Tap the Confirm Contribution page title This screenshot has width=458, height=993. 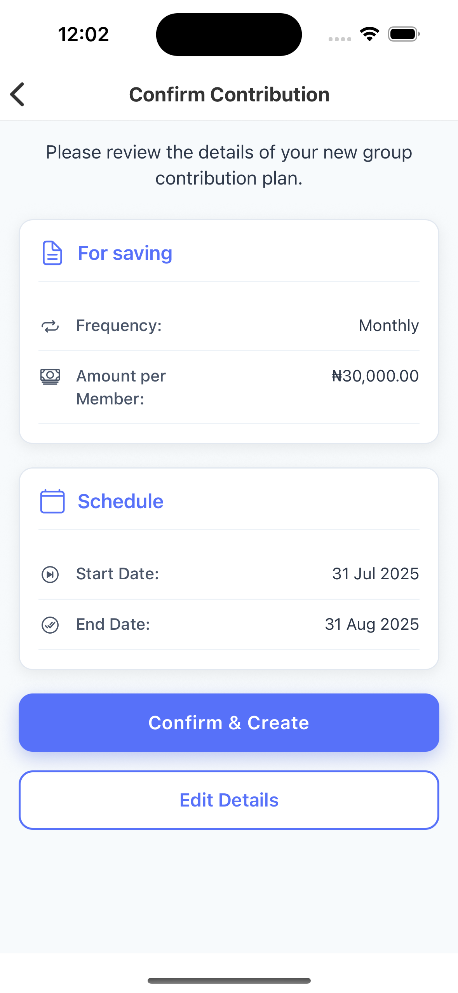(x=229, y=94)
